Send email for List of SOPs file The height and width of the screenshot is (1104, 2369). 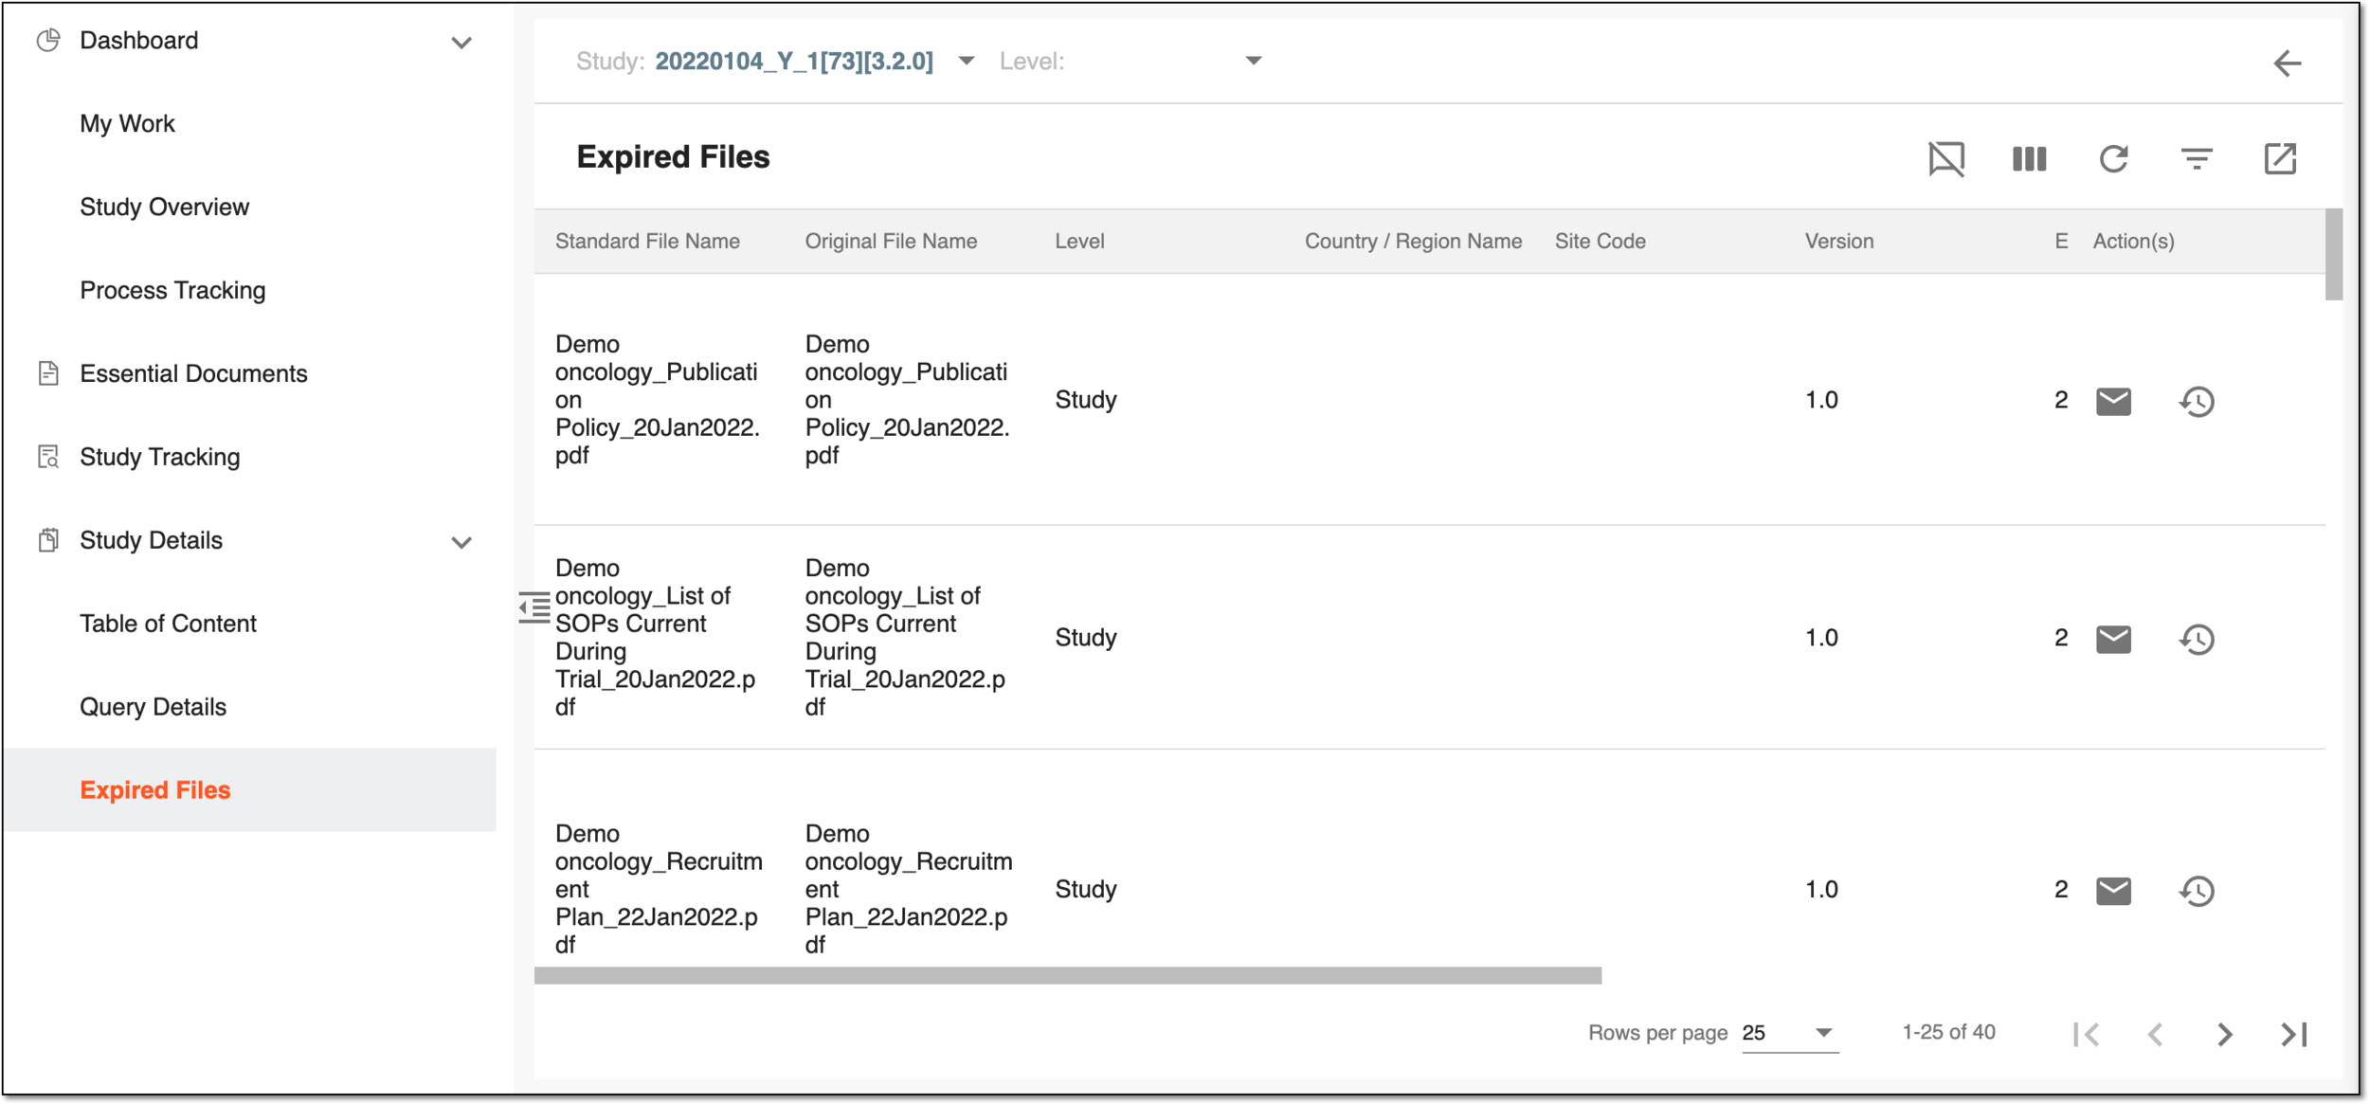pos(2113,639)
